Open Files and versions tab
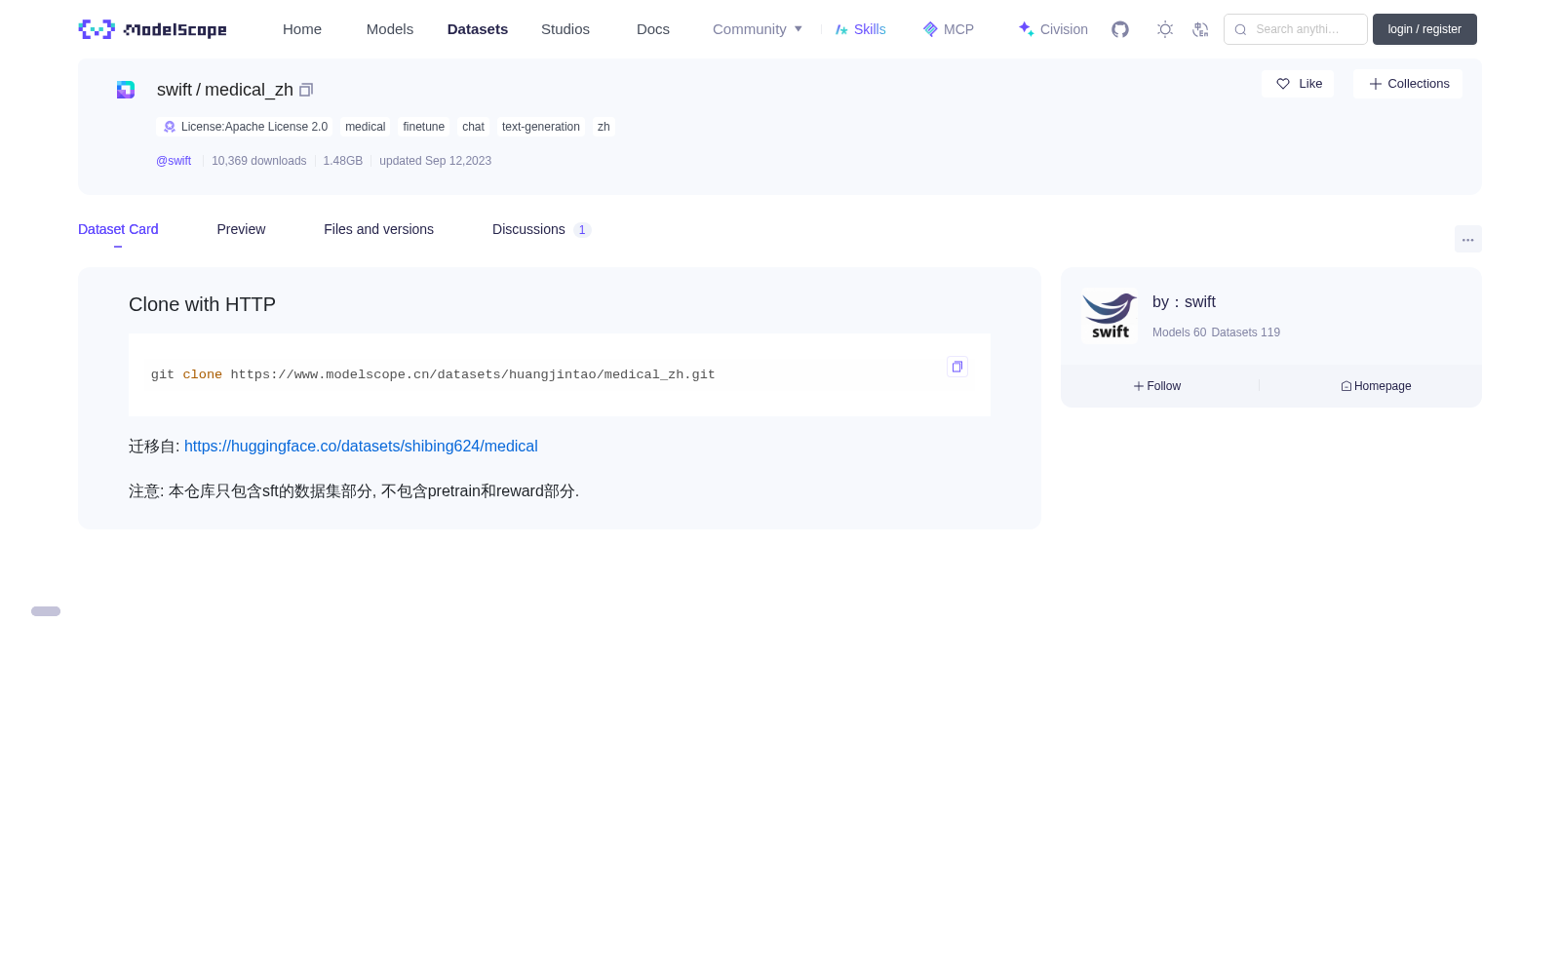Viewport: 1560px width, 975px height. [378, 229]
